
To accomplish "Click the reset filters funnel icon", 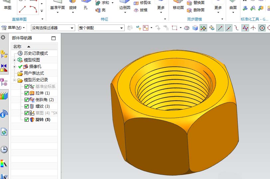I will (x=138, y=28).
